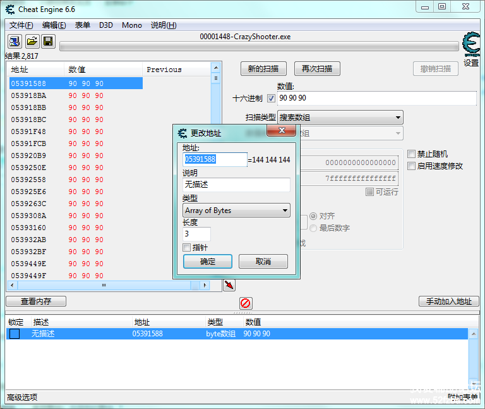Click the 长度 length input field

(196, 234)
